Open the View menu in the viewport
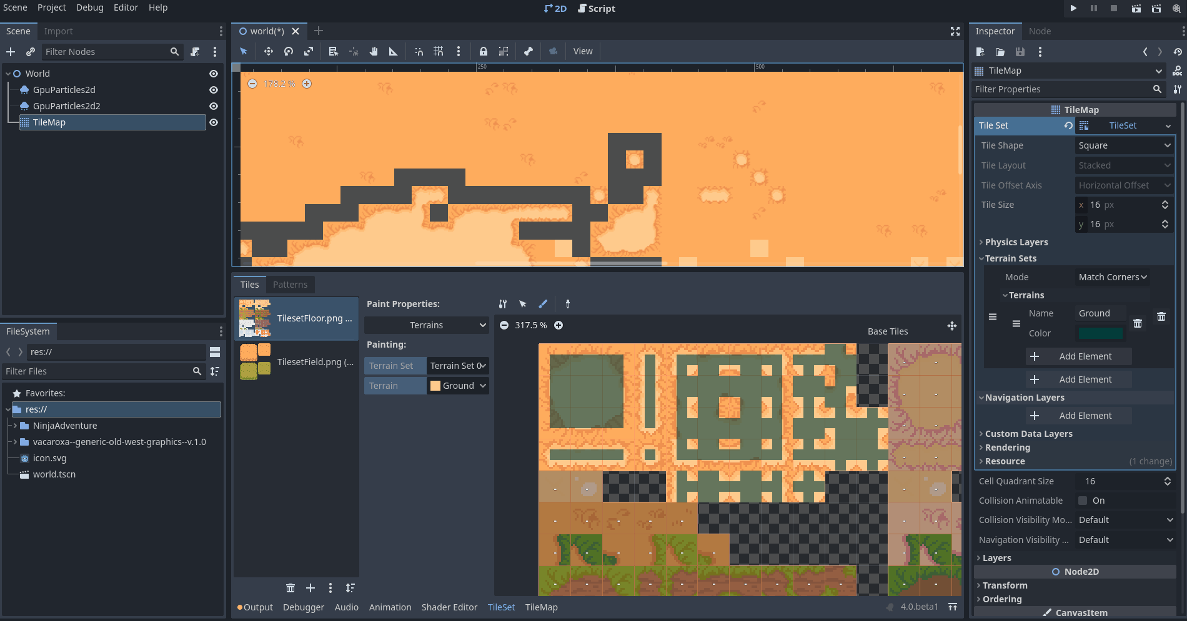 (x=582, y=51)
